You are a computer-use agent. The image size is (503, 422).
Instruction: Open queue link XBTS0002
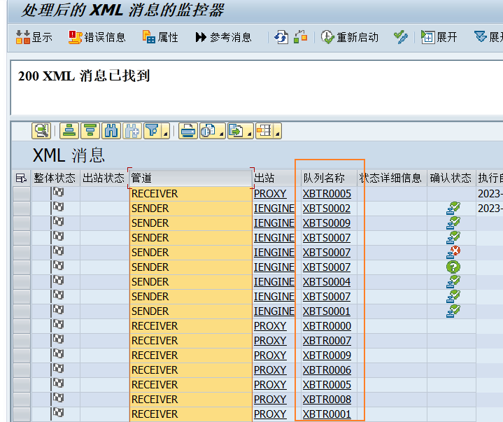pyautogui.click(x=327, y=209)
